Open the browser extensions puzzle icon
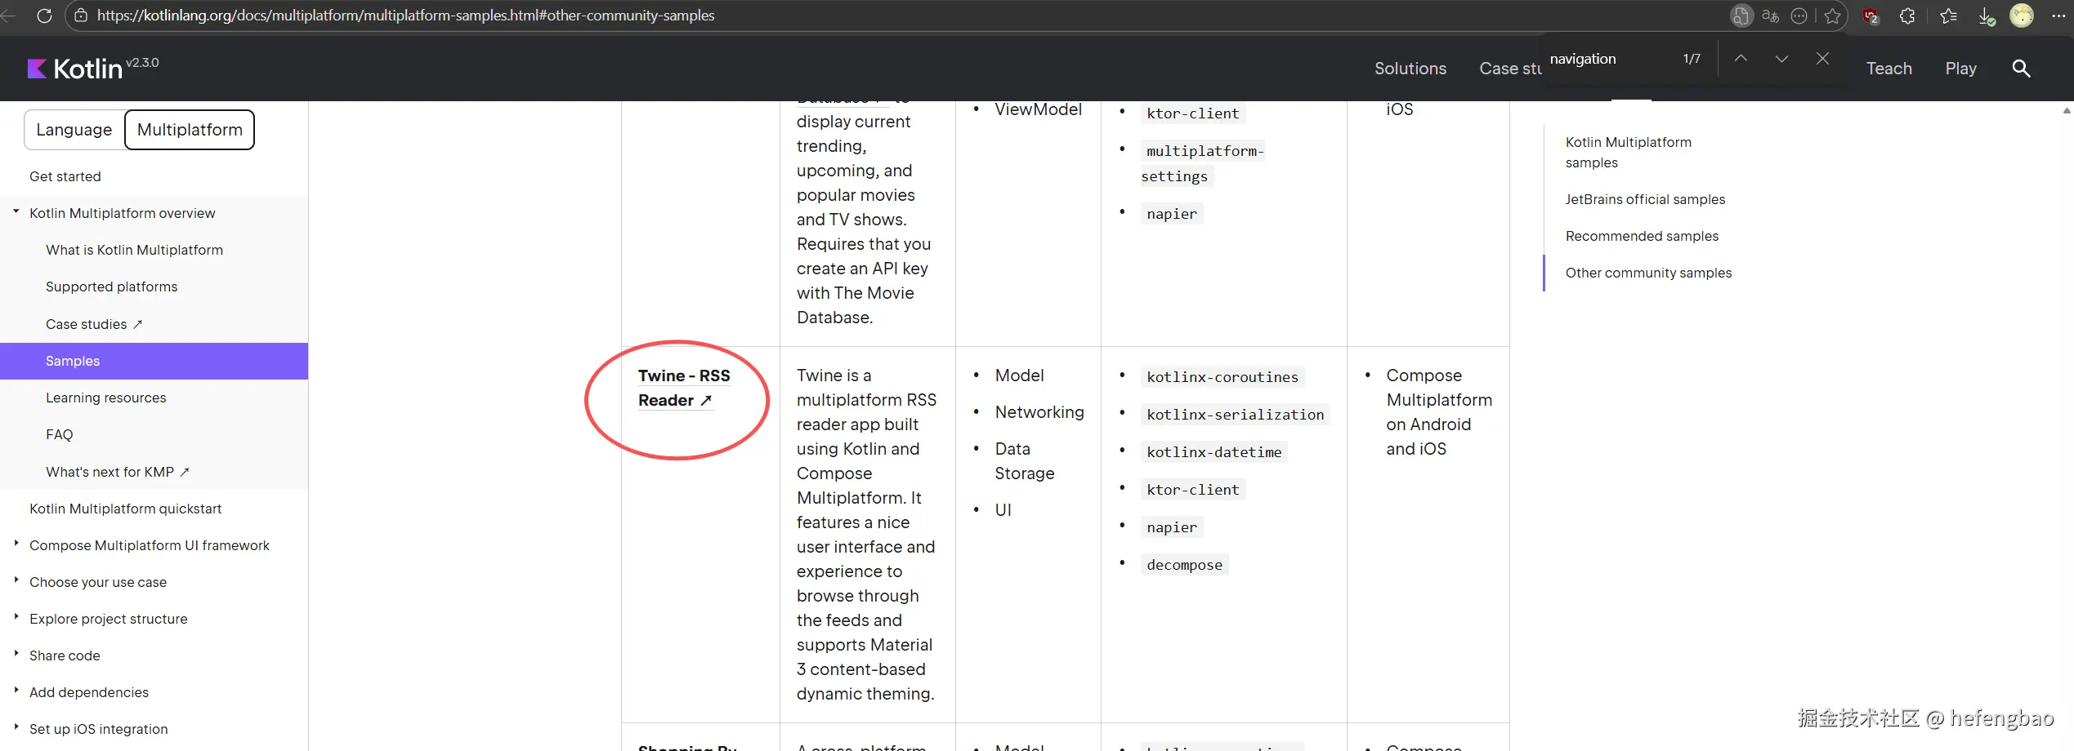 coord(1907,16)
